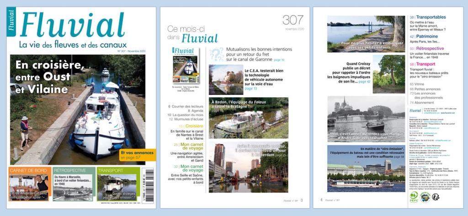Click the question marks icon beside Mutualisons
Viewport: 468px width, 216px height.
216,54
